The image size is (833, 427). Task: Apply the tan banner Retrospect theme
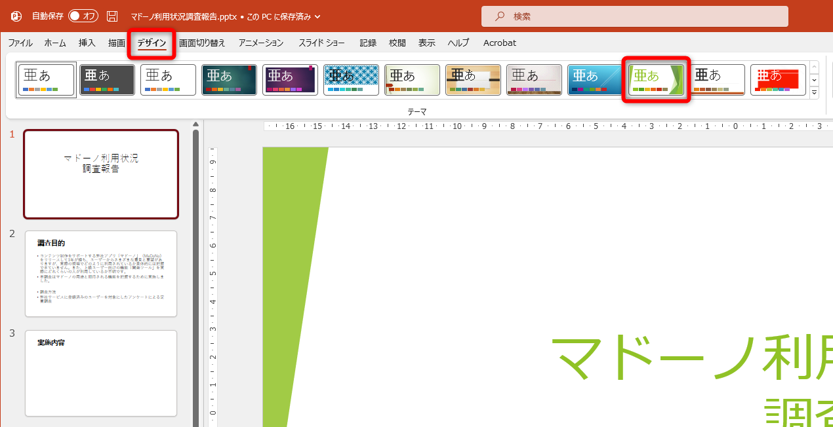click(x=473, y=79)
